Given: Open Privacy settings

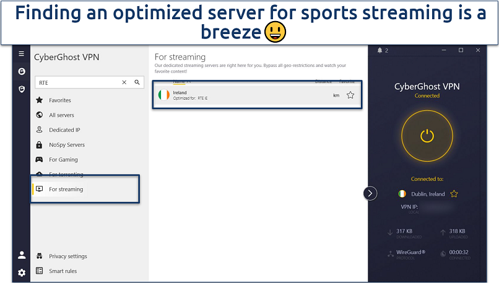Looking at the screenshot, I should [x=67, y=256].
